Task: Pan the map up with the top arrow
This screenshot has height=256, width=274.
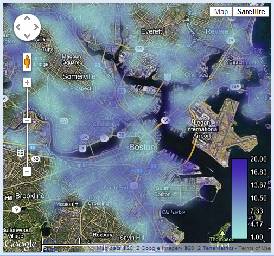Action: 27,18
